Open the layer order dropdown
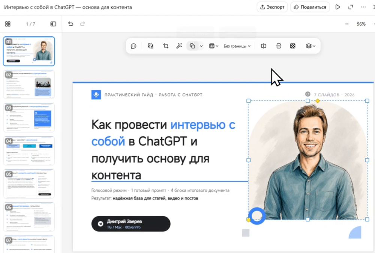This screenshot has width=375, height=253. tap(310, 46)
